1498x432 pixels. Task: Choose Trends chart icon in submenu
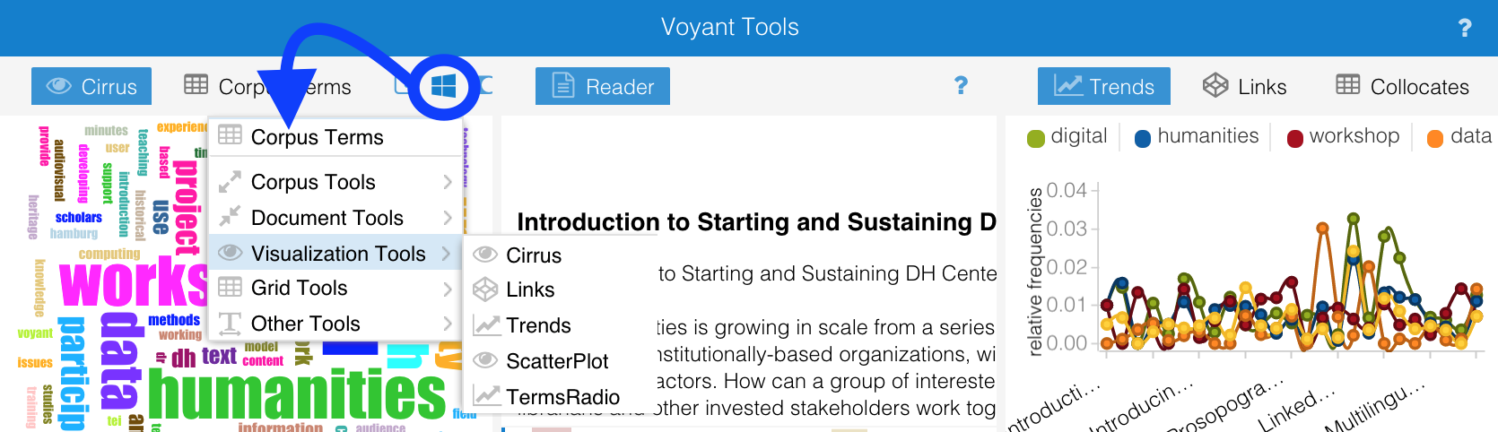coord(486,325)
